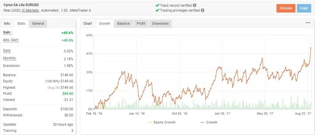Click the growth line peak at chart end
The width and height of the screenshot is (315, 135).
(x=311, y=48)
